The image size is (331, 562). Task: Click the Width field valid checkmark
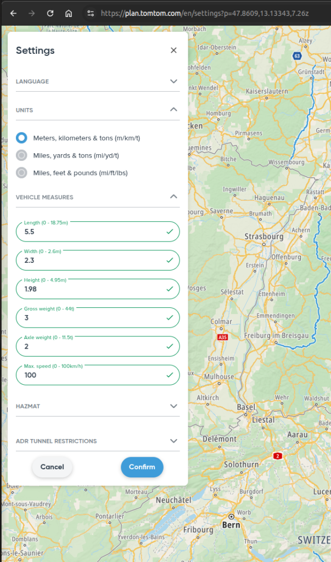click(170, 260)
